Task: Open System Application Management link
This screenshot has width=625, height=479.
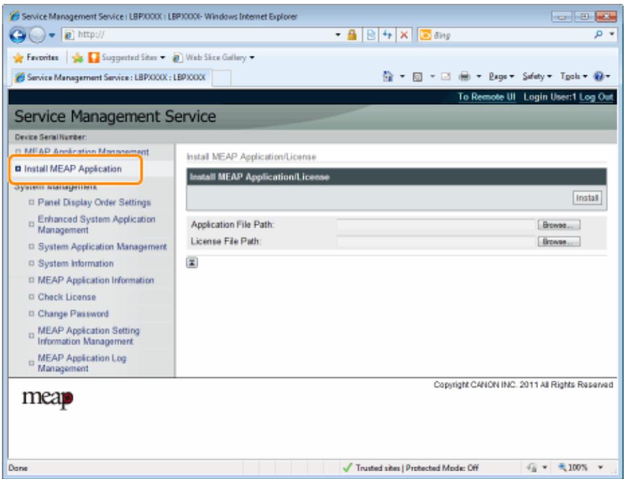Action: (102, 247)
